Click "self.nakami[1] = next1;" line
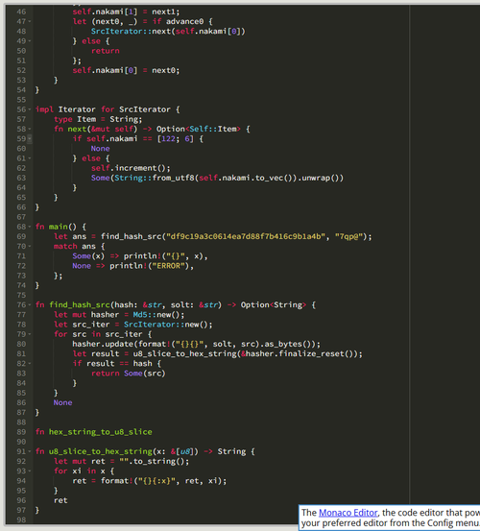 [126, 12]
